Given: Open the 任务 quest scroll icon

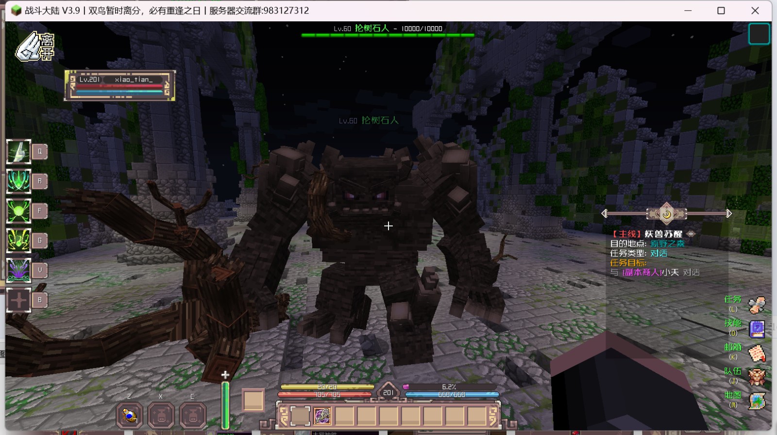Looking at the screenshot, I should point(756,305).
